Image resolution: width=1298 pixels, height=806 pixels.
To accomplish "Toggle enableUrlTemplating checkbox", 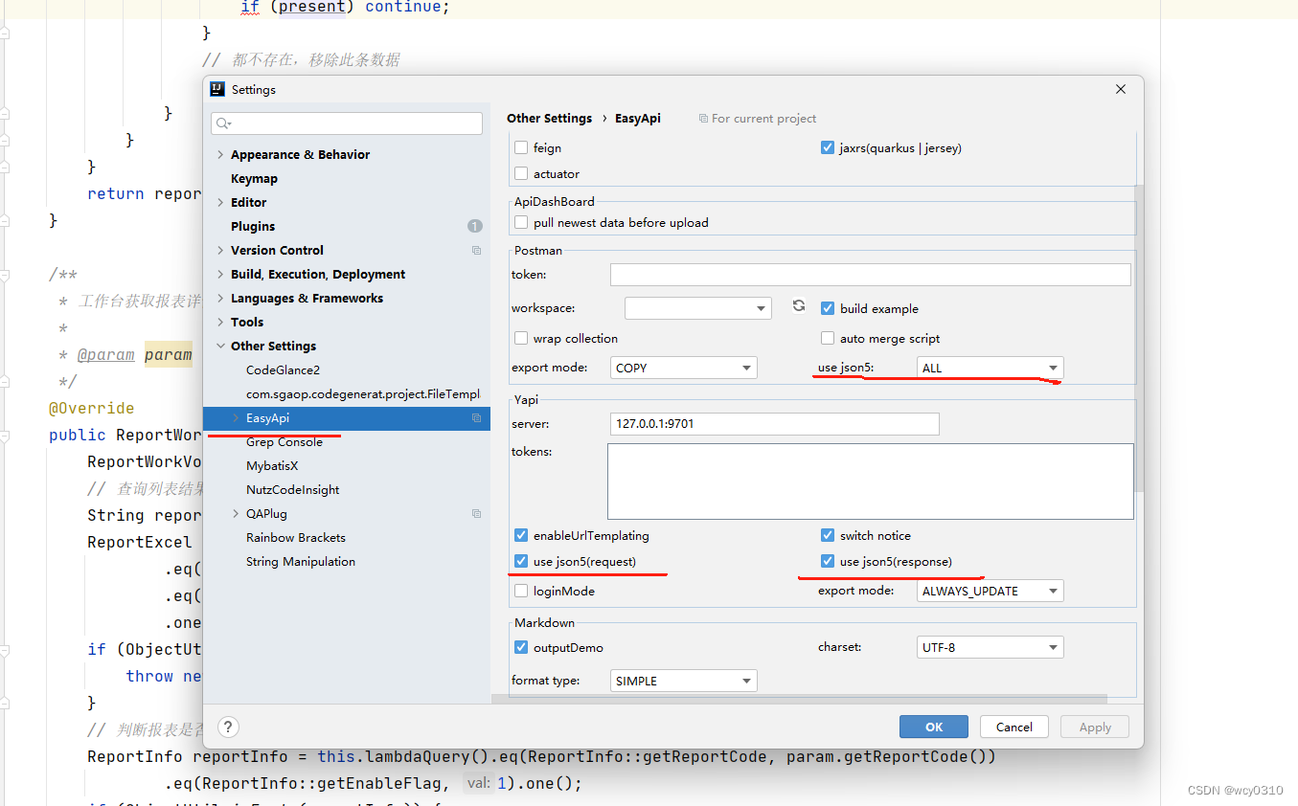I will point(521,536).
